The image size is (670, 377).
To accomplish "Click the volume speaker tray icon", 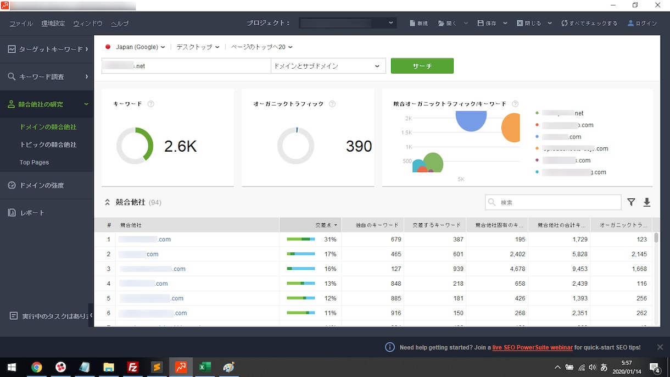I will click(x=592, y=367).
